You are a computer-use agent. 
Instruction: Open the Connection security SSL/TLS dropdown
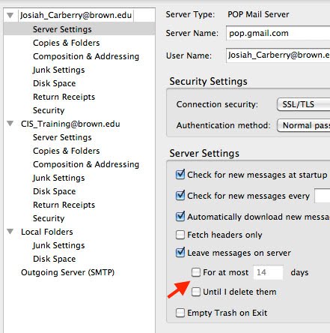tap(304, 104)
